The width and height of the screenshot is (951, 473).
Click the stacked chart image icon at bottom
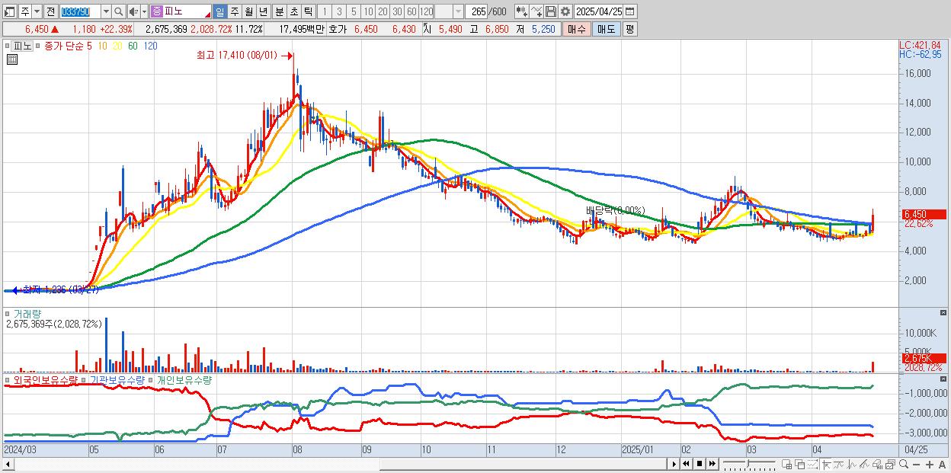pyautogui.click(x=890, y=464)
